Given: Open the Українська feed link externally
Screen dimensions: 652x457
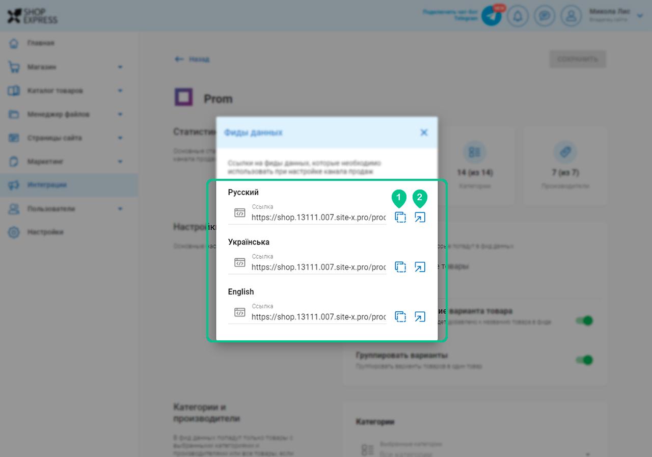Looking at the screenshot, I should 419,267.
